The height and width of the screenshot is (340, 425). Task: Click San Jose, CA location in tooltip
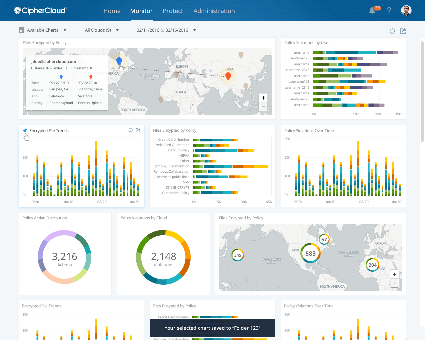coord(59,89)
